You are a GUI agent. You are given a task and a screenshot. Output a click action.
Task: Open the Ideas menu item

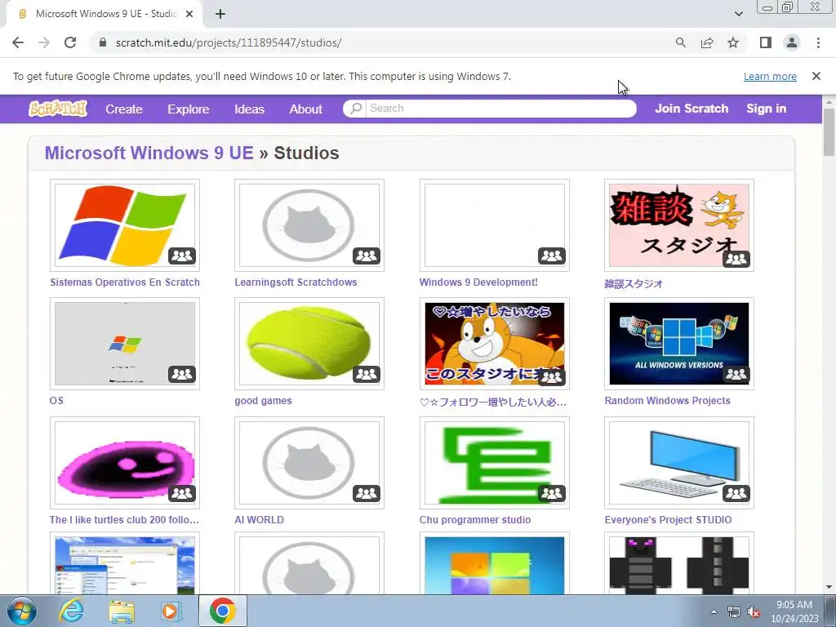coord(249,109)
